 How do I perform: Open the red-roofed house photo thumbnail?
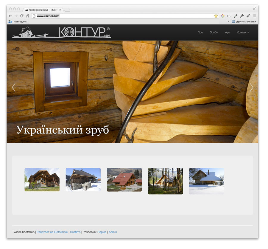[x=124, y=180]
